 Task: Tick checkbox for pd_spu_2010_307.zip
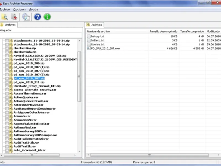click(x=7, y=78)
